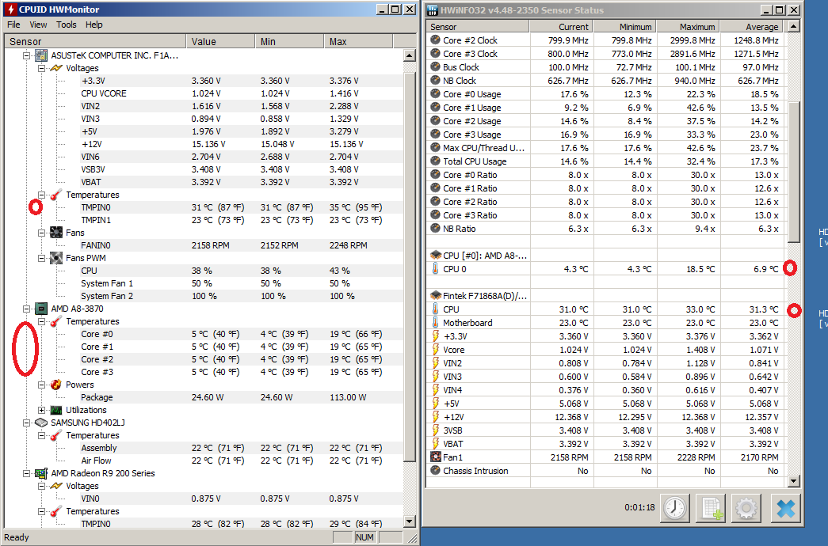
Task: Click the clock timer reset icon in HWiNFO
Action: (x=675, y=508)
